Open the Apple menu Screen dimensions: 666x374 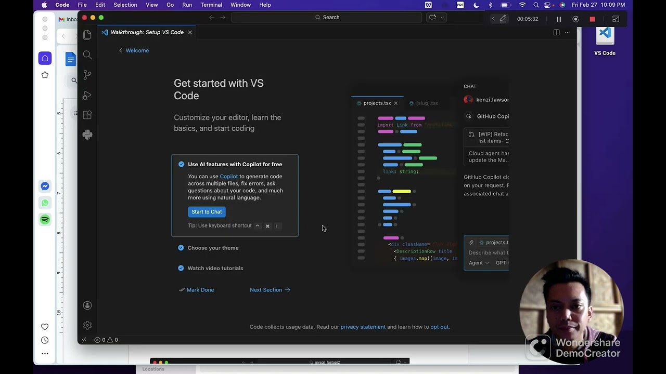tap(44, 5)
